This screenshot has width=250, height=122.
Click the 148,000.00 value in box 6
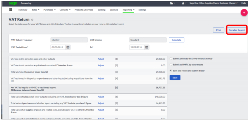(160, 97)
